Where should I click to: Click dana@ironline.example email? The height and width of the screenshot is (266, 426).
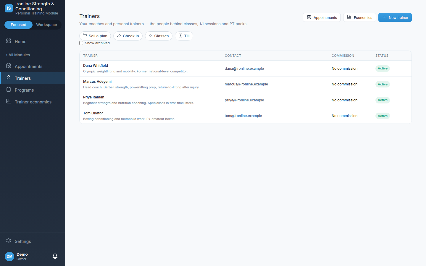pyautogui.click(x=244, y=69)
